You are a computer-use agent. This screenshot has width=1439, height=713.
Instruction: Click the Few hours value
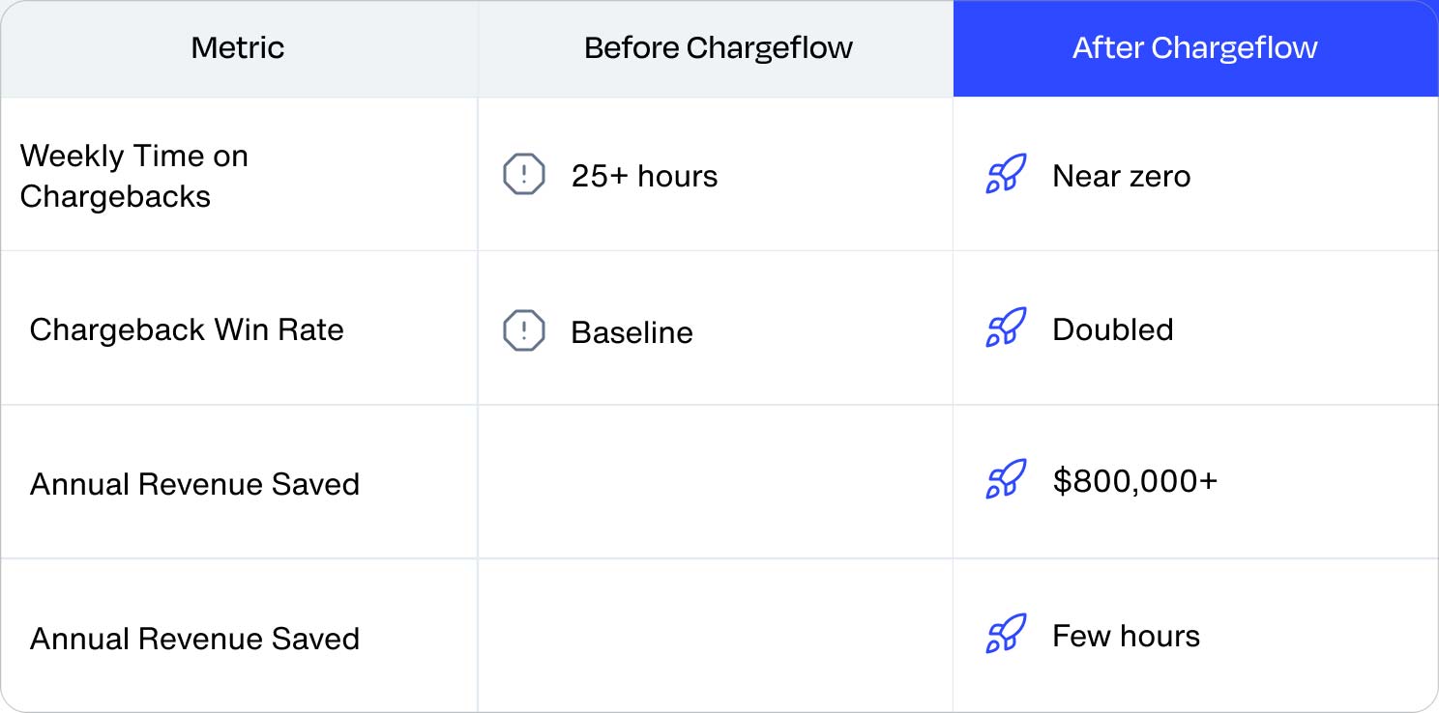[x=1126, y=637]
